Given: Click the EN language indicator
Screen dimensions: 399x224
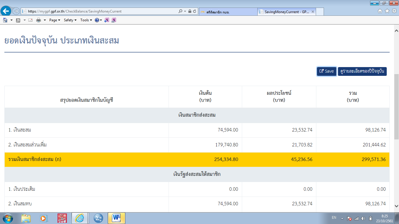Looking at the screenshot, I should [334, 218].
